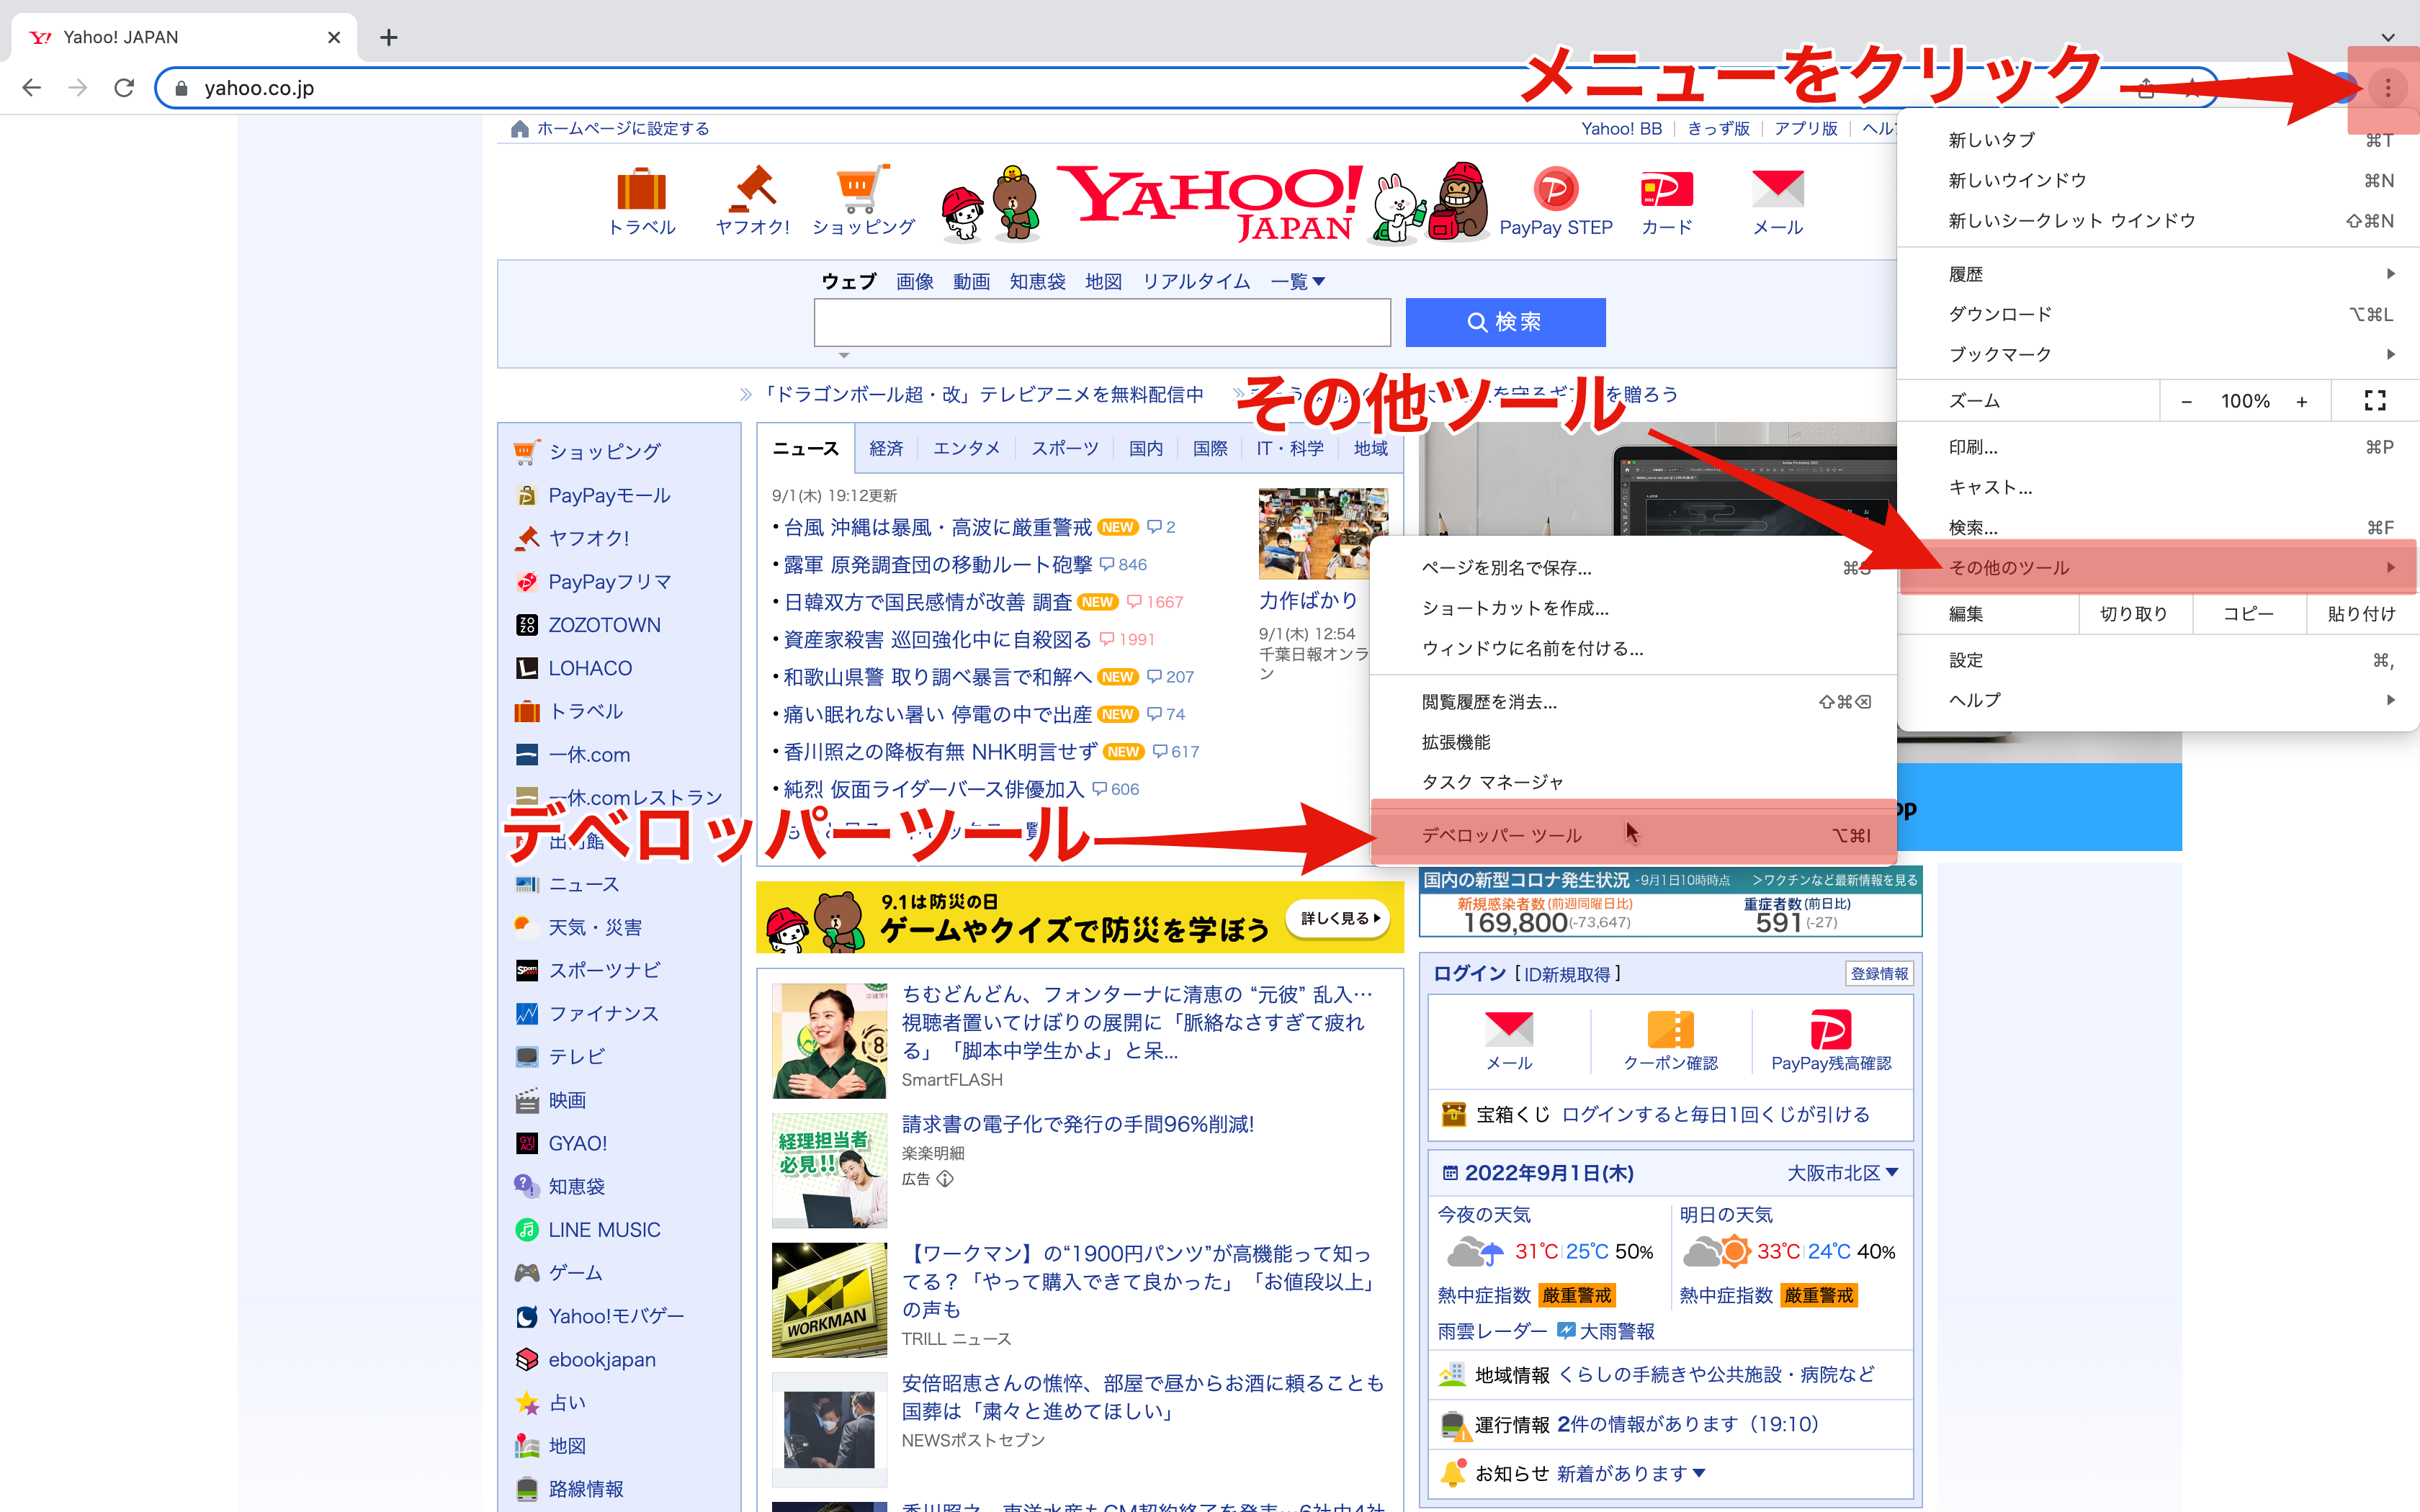Click 詳しく見る on disaster prevention banner

1338,918
